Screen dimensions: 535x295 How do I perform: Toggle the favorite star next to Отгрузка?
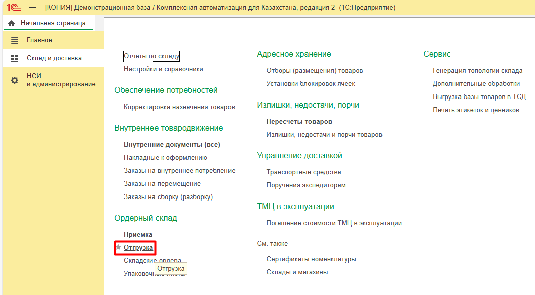click(x=118, y=247)
